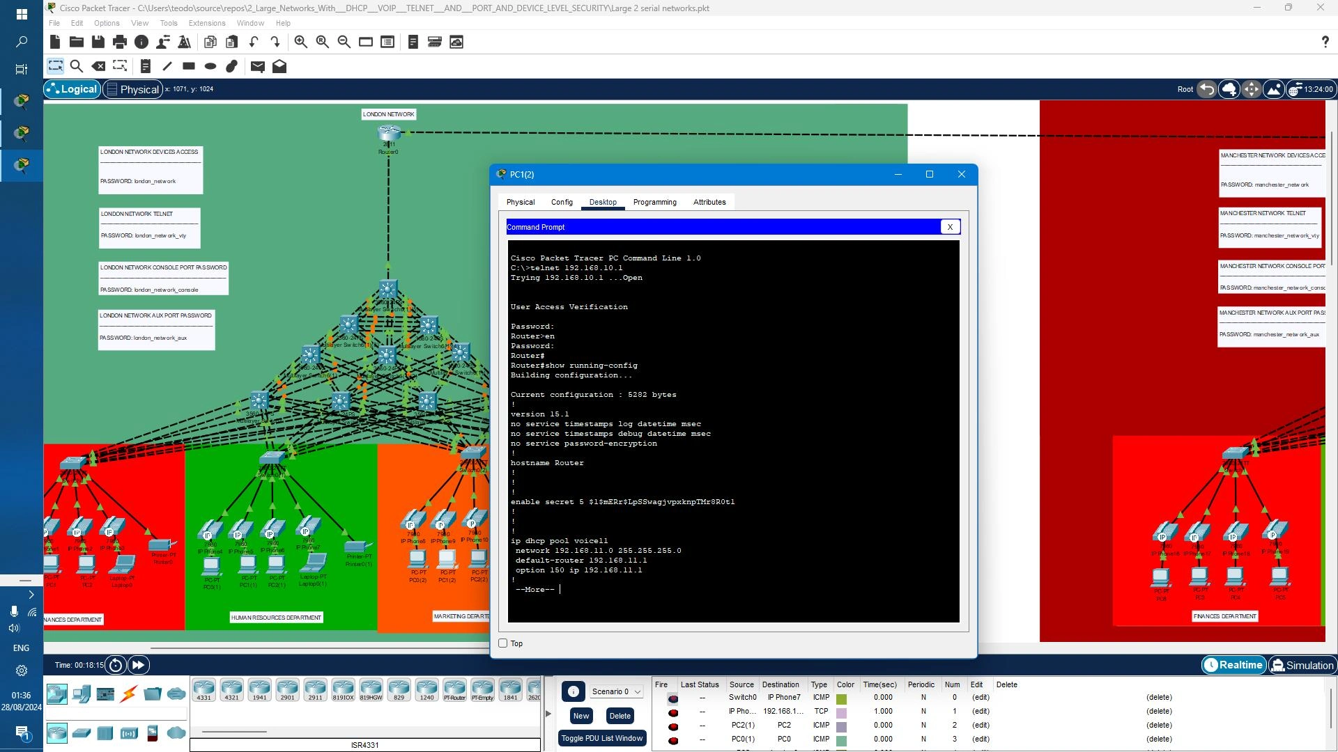1338x752 pixels.
Task: Click (delete) for the PC0(1) PDU
Action: 1159,739
